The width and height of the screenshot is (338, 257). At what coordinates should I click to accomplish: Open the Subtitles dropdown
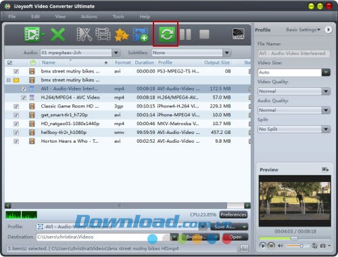[226, 53]
